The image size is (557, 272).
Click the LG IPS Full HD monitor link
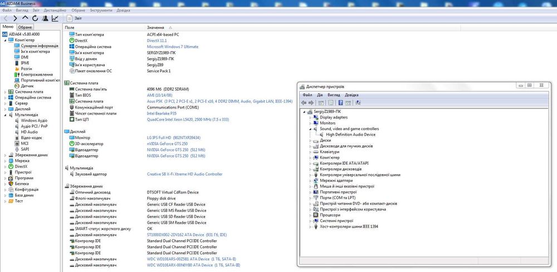point(174,137)
